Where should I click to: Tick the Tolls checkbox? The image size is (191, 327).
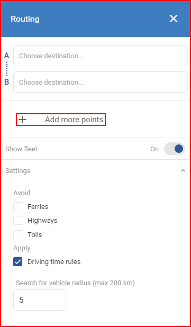(x=17, y=234)
